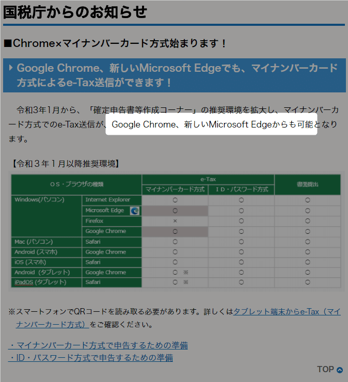Click the × mark in Firefox row

(x=175, y=221)
